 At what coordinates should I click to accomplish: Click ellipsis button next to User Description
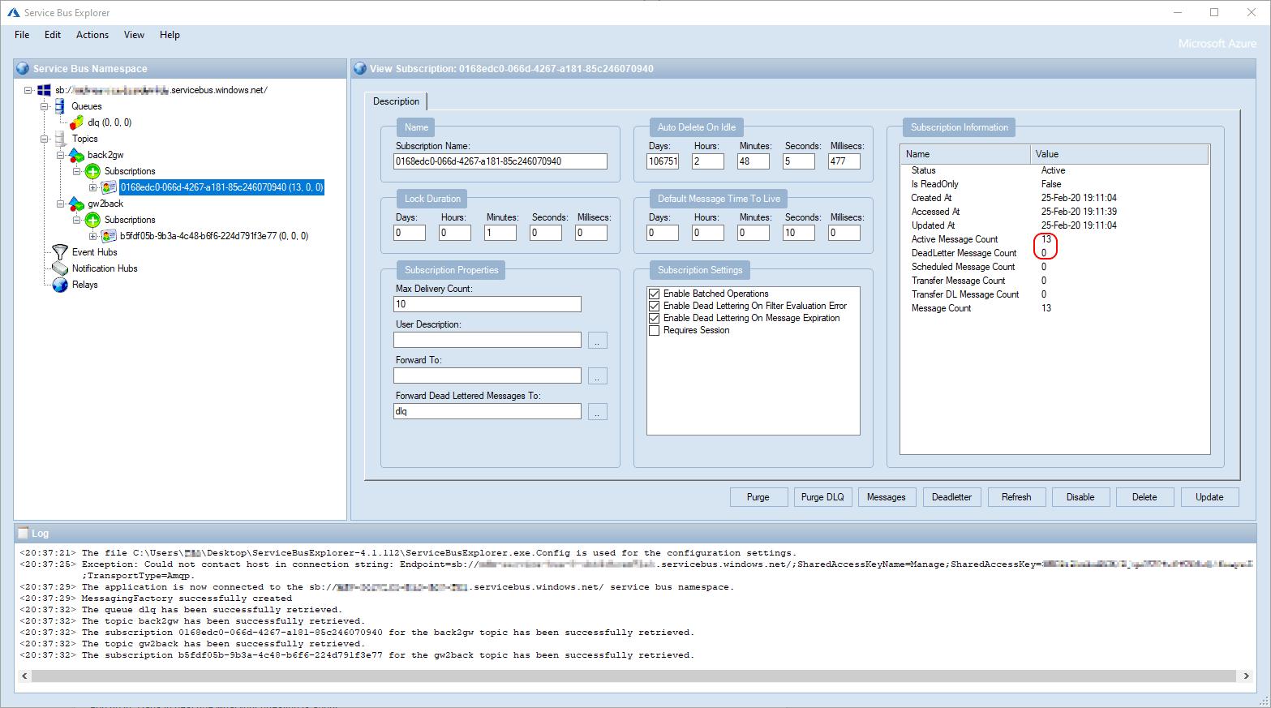[x=597, y=341]
